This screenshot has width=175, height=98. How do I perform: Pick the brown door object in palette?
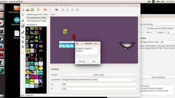pyautogui.click(x=35, y=51)
